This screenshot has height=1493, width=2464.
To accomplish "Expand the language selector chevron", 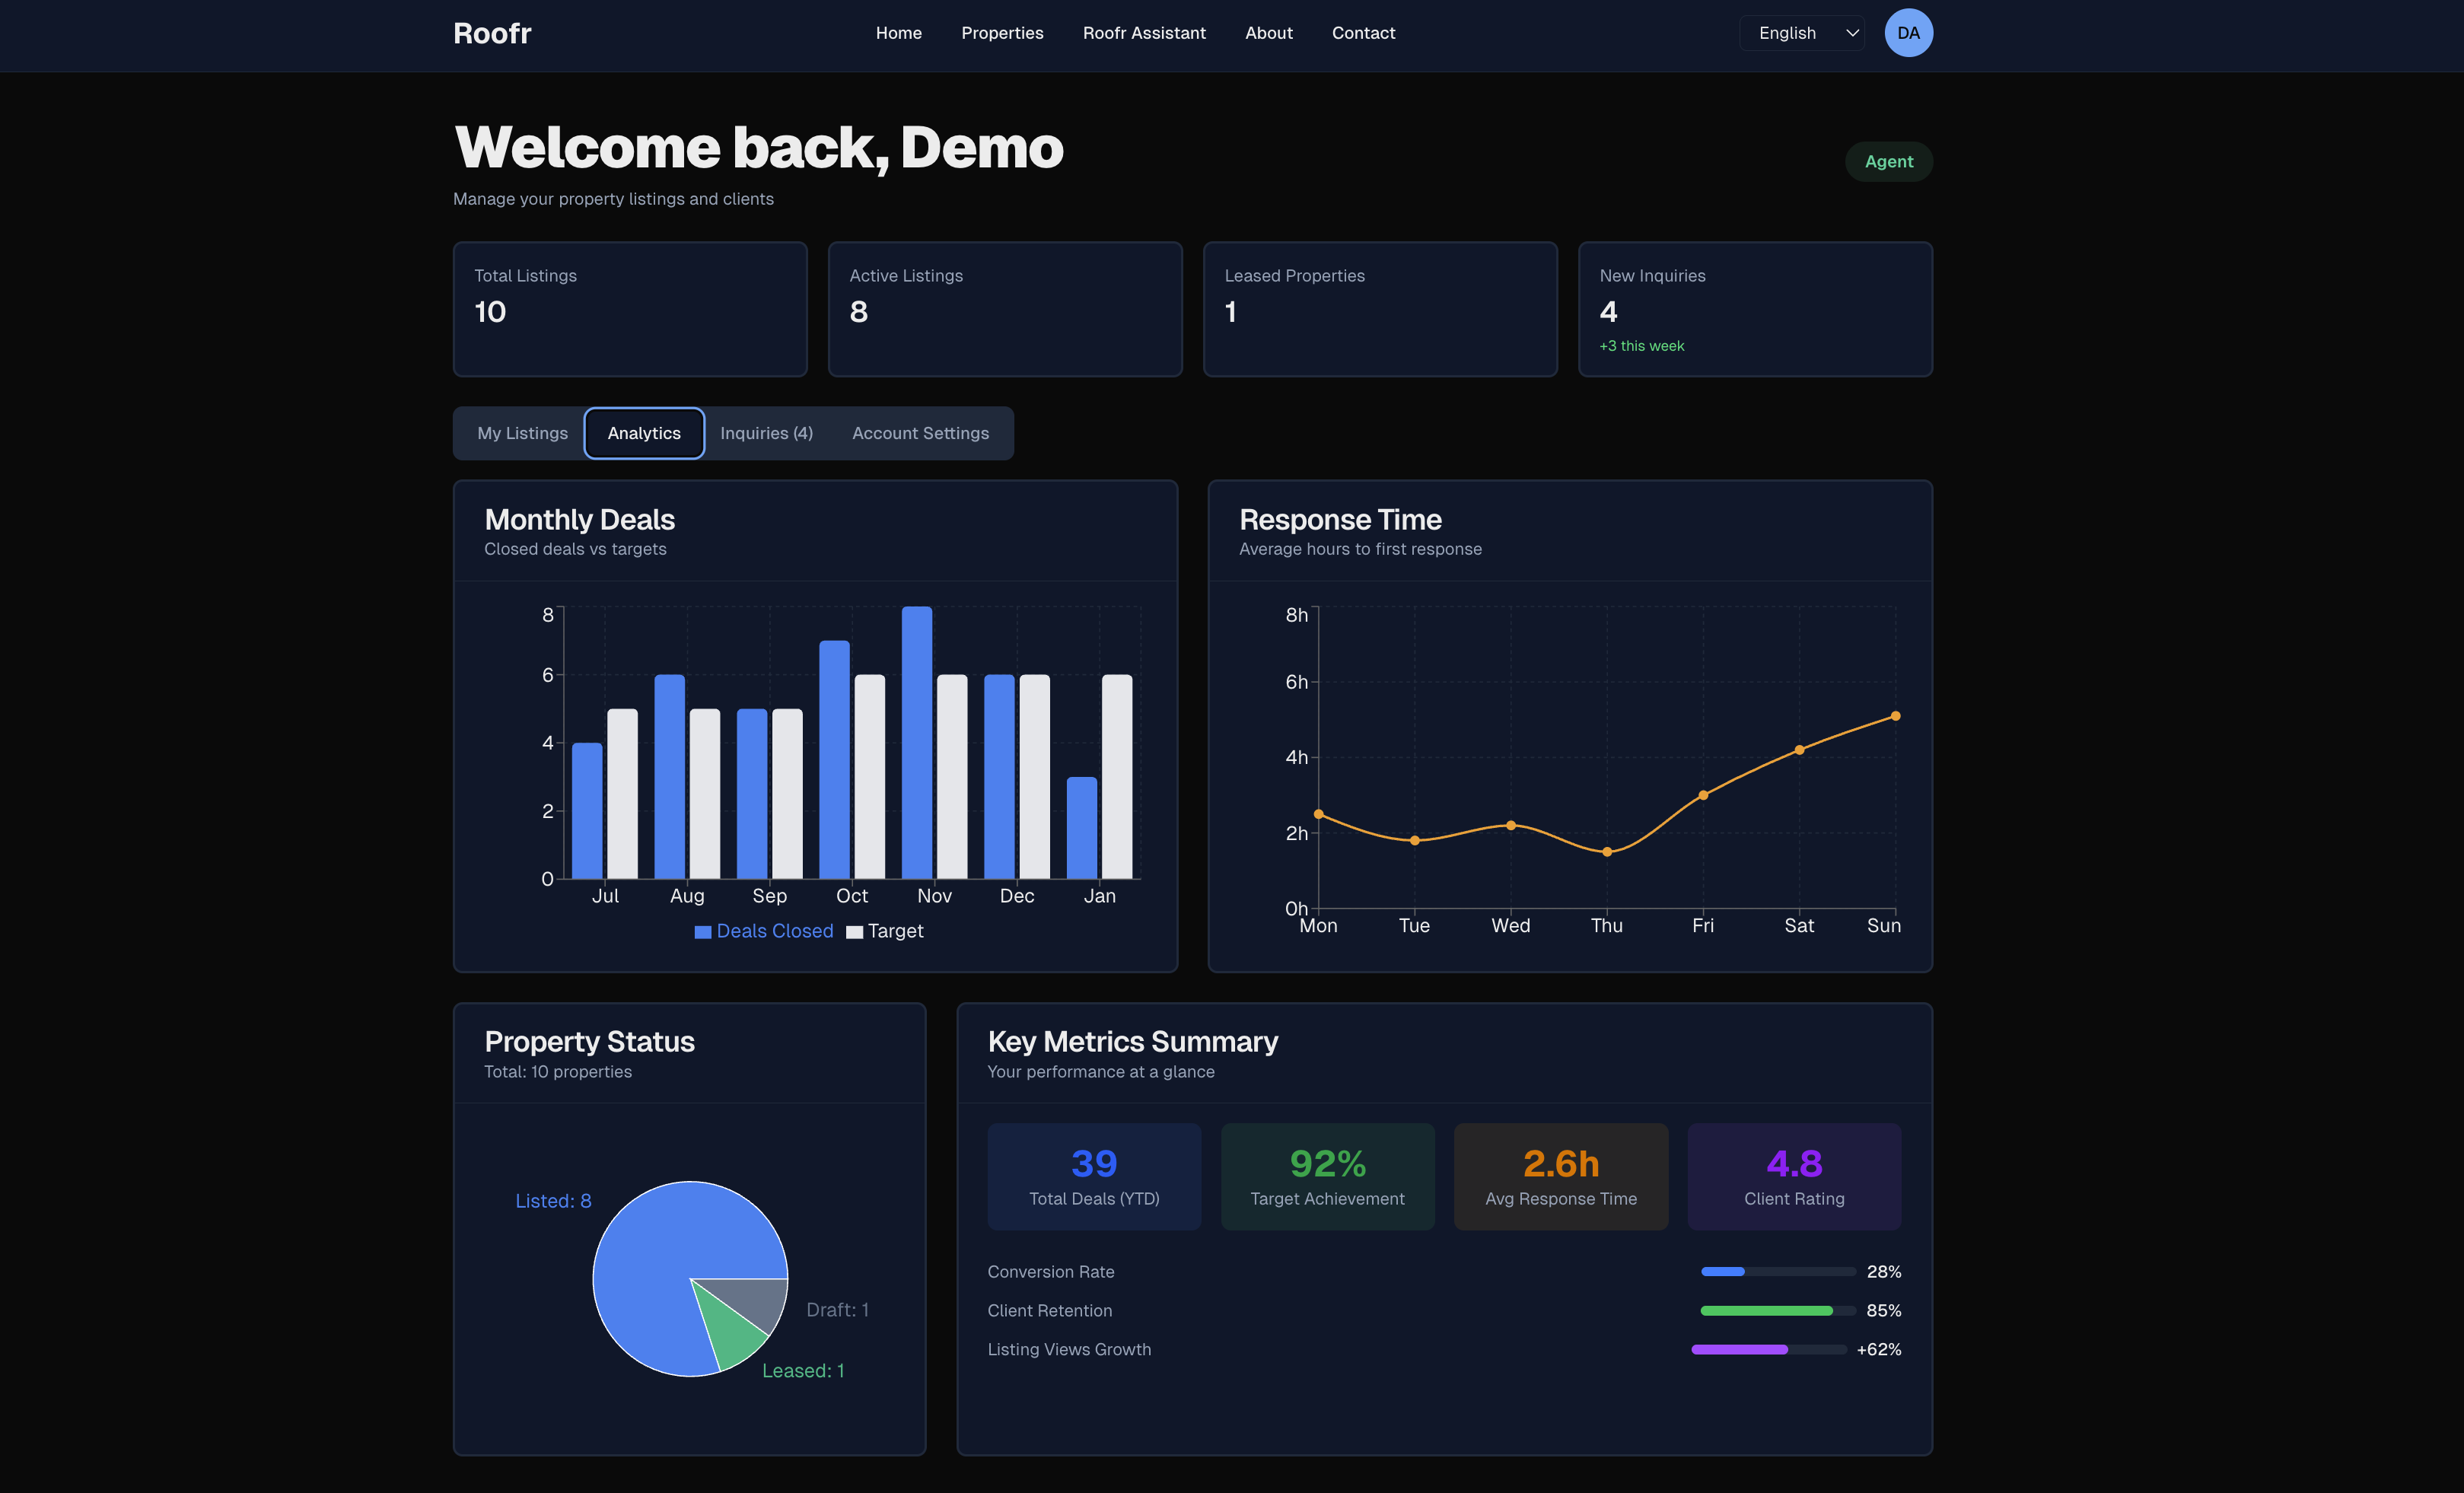I will point(1852,32).
